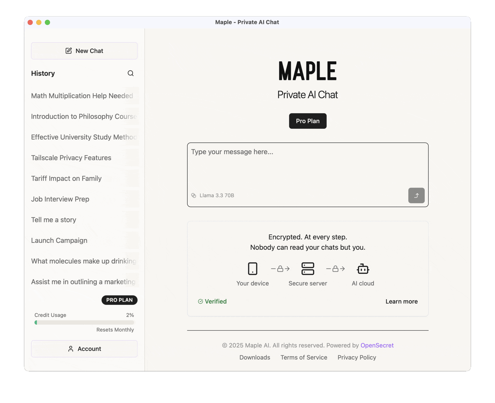The width and height of the screenshot is (495, 403).
Task: Click the Verified status text
Action: click(216, 302)
